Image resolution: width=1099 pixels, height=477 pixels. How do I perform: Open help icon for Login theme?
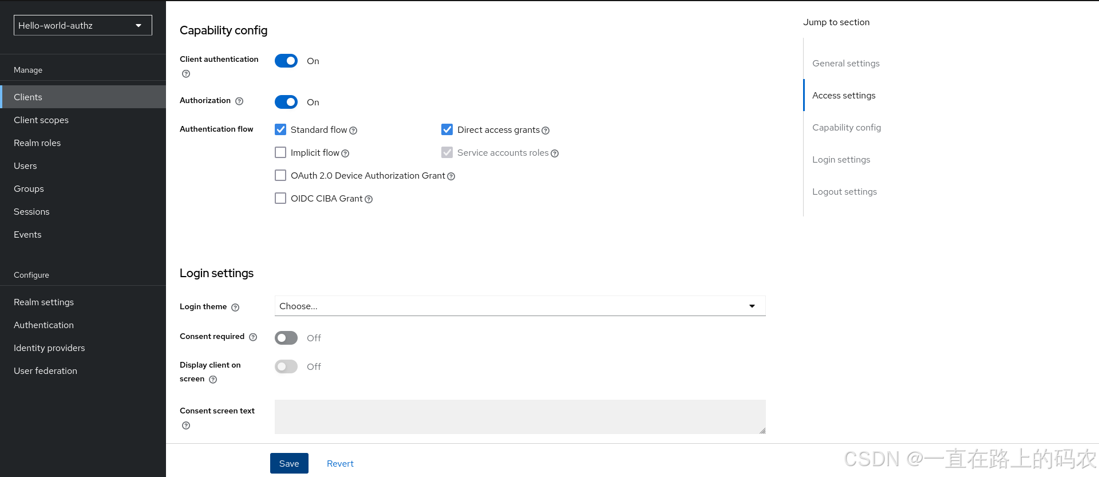click(235, 308)
